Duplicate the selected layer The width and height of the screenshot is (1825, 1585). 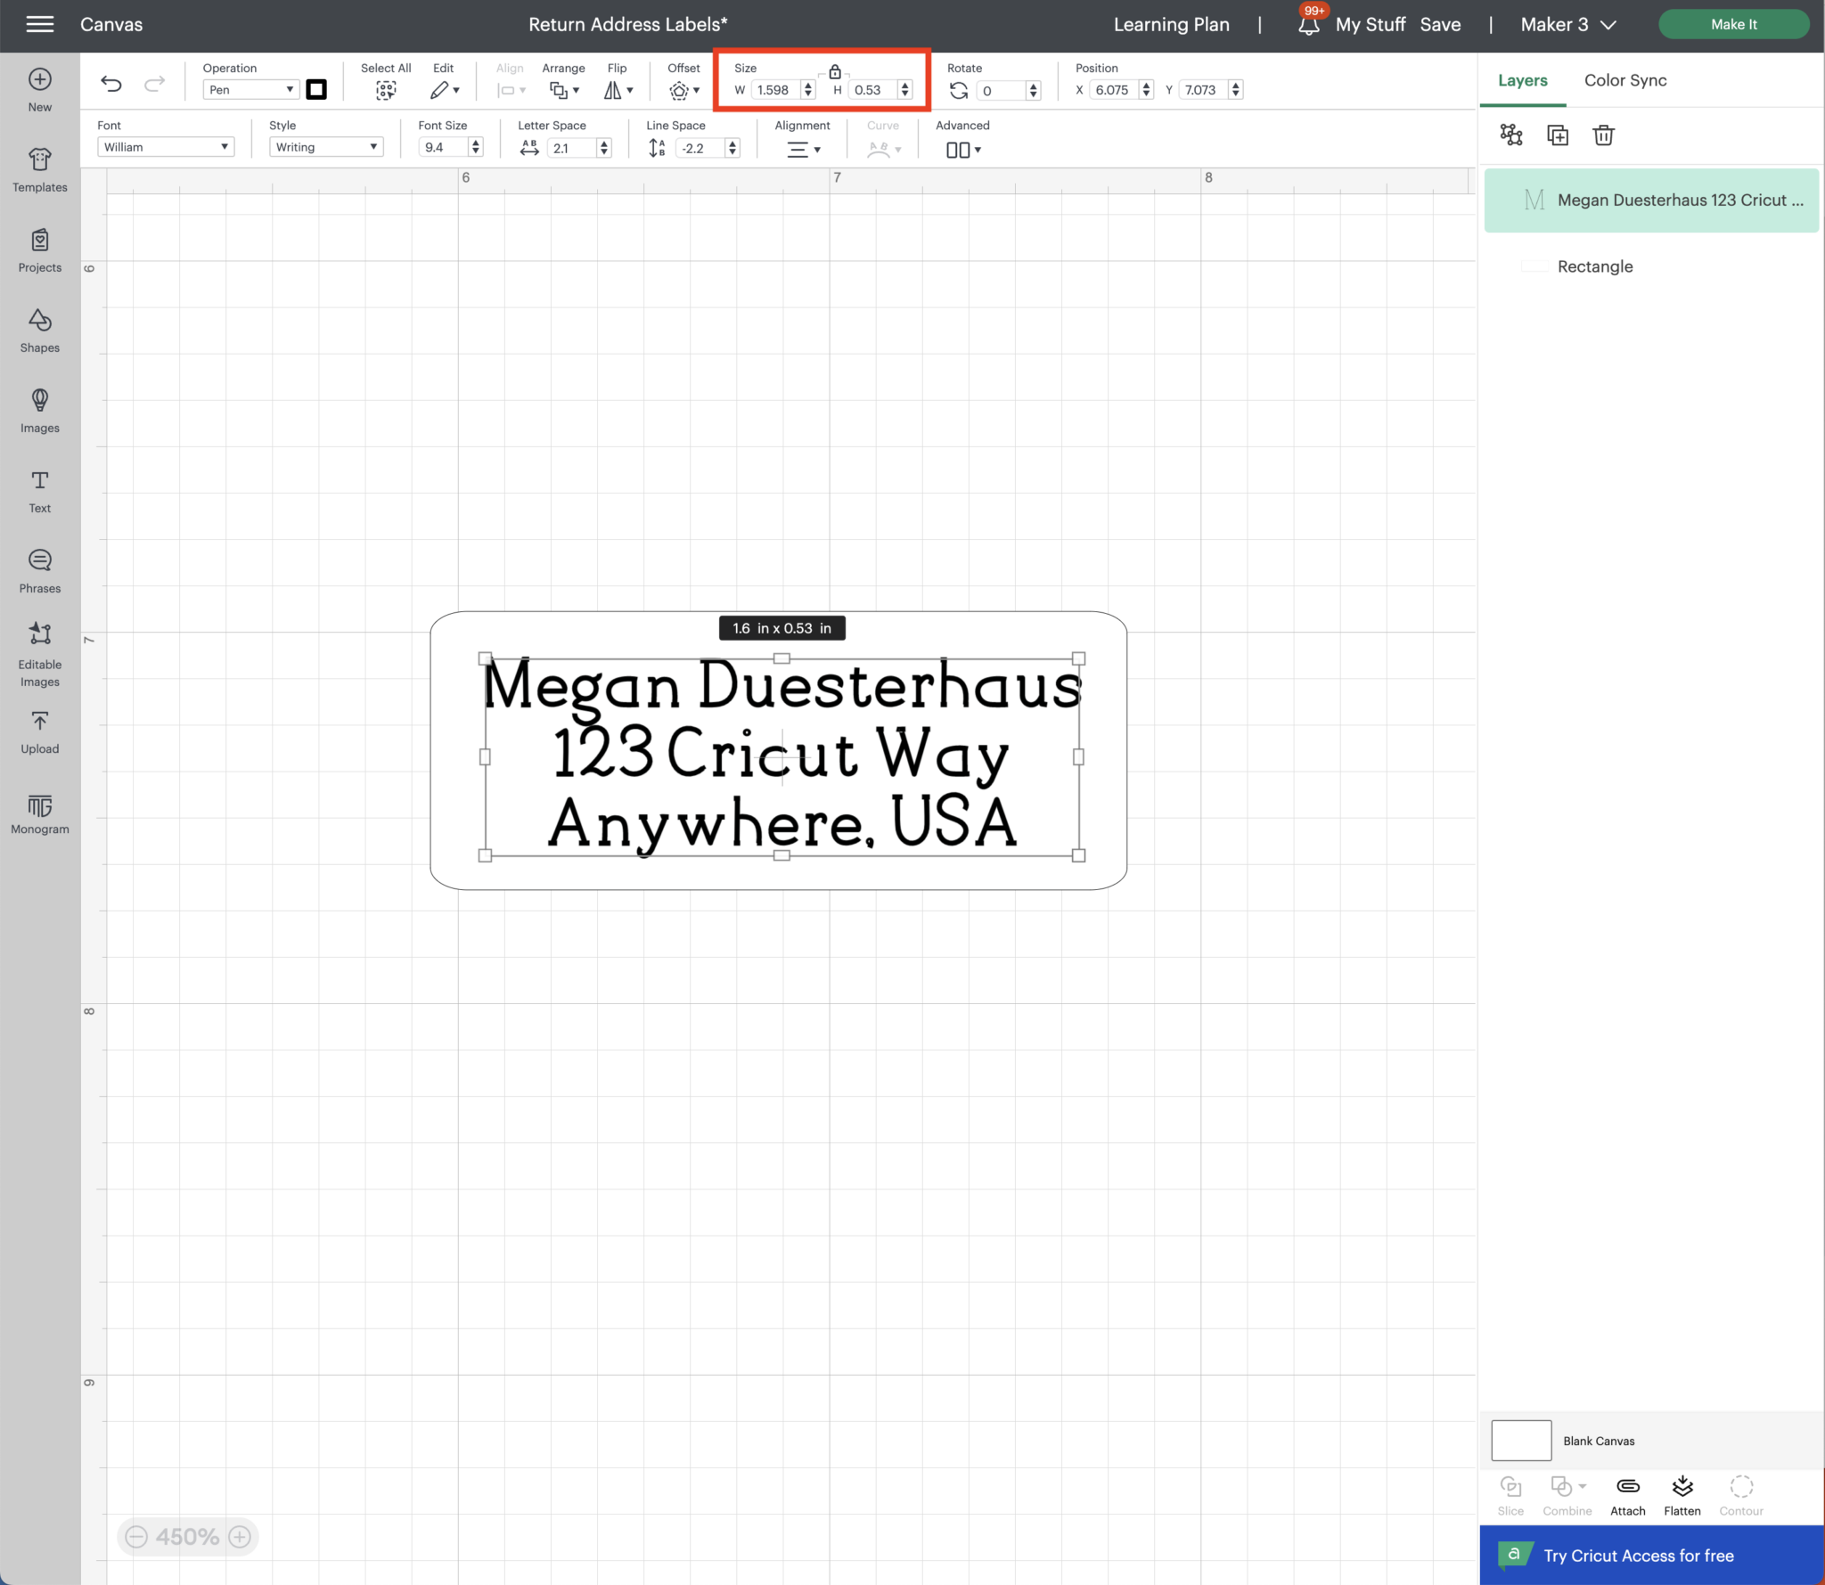pyautogui.click(x=1558, y=135)
